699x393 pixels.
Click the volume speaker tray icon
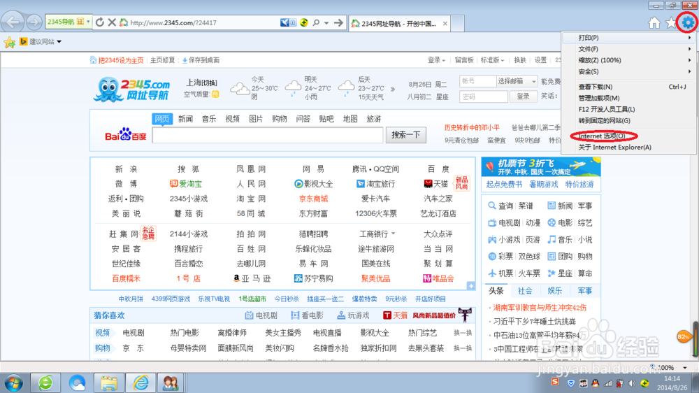[x=632, y=383]
